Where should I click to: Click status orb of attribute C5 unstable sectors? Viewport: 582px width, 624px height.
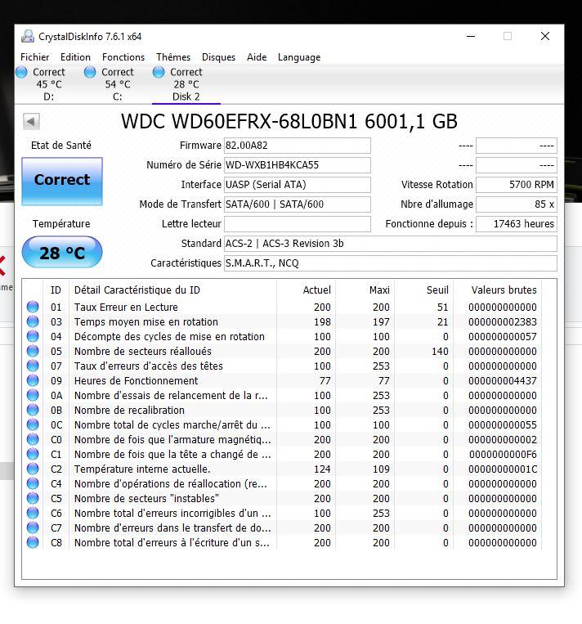[33, 498]
